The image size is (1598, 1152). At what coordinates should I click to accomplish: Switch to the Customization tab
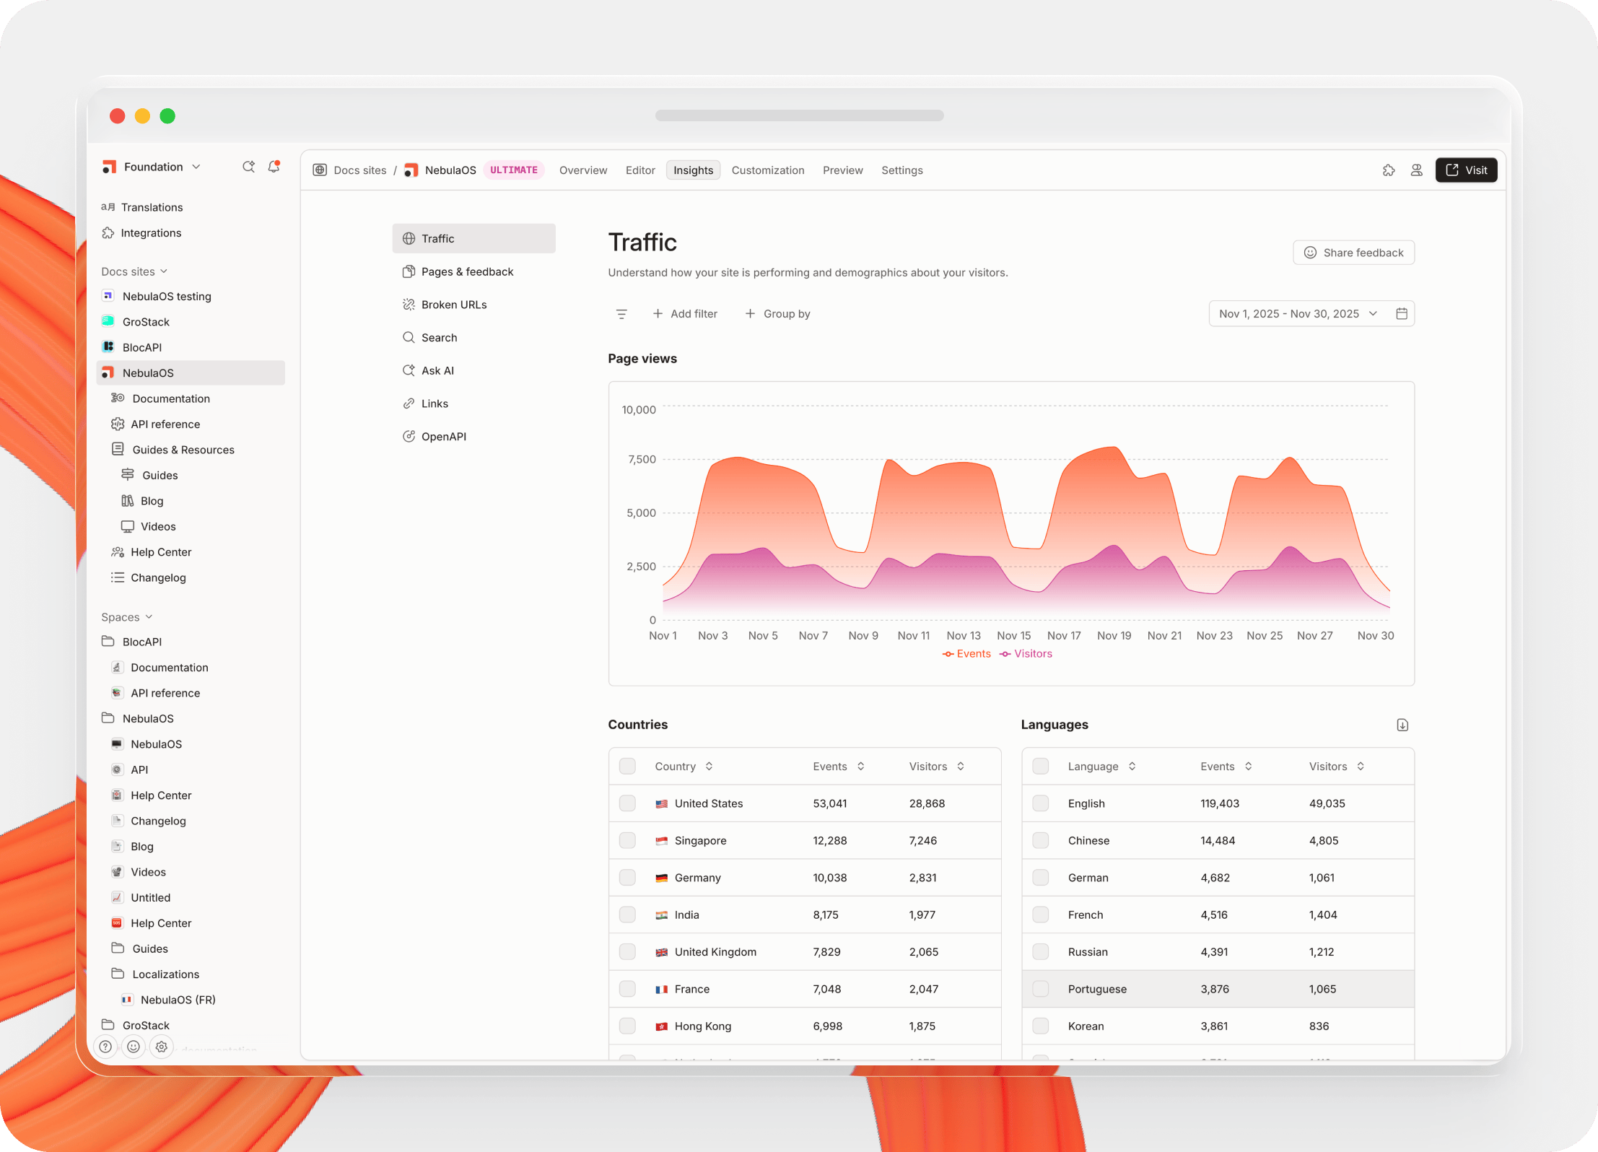pyautogui.click(x=767, y=170)
